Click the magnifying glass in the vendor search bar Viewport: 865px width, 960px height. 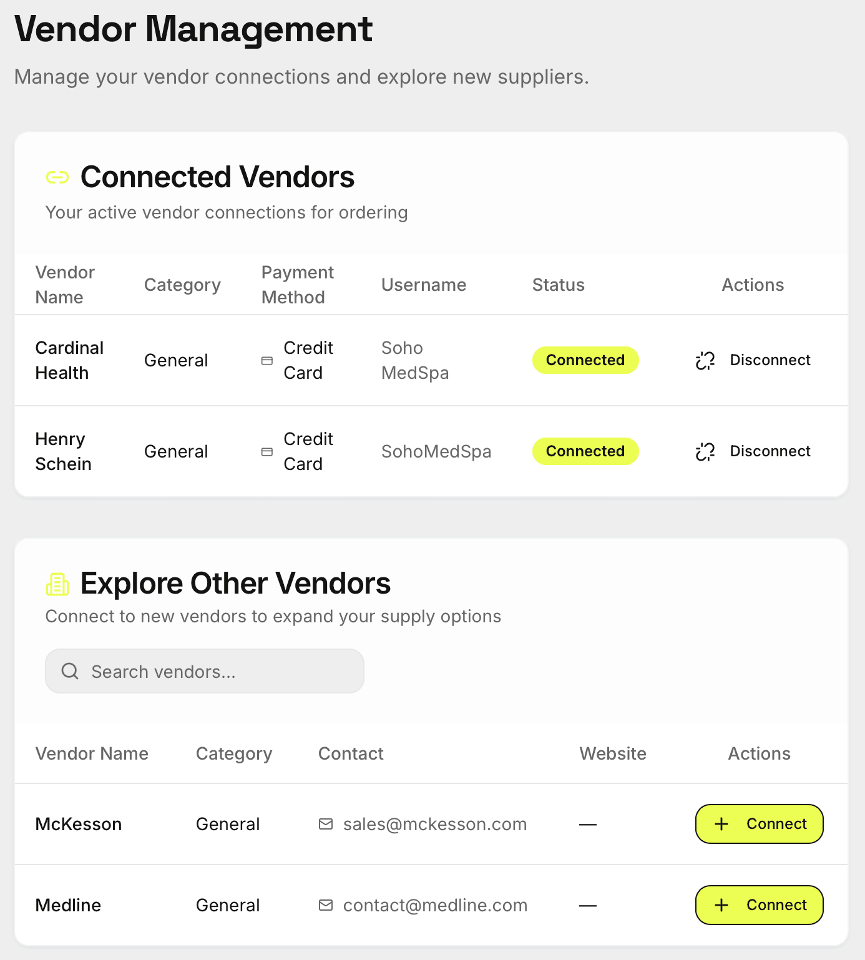tap(70, 671)
